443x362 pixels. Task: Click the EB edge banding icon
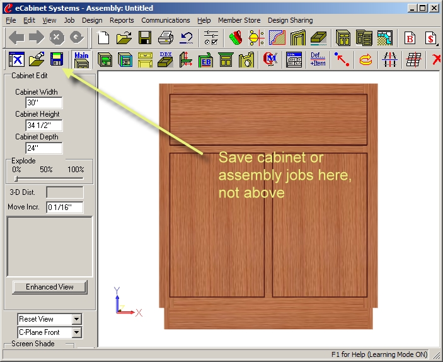205,59
